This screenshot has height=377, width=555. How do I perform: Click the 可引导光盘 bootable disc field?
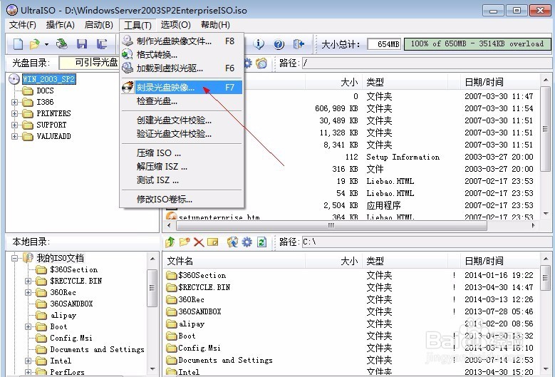(89, 63)
